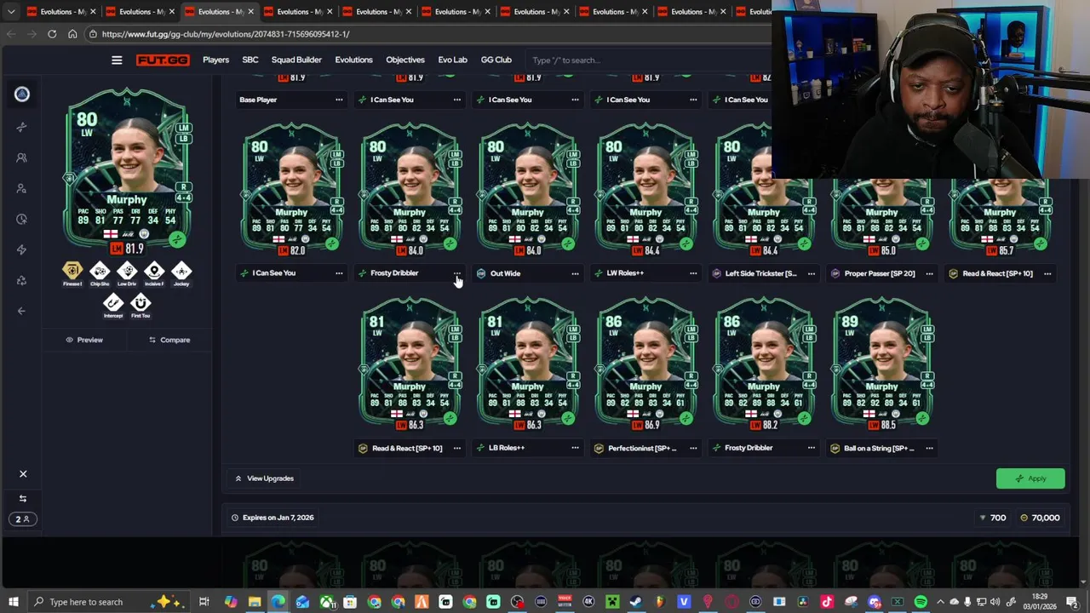Expand View Upgrades section
The image size is (1090, 613).
(265, 478)
